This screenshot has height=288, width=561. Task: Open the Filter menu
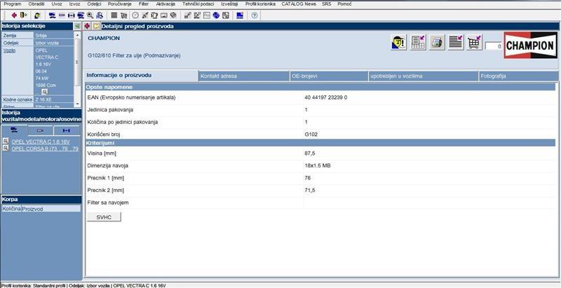click(144, 4)
